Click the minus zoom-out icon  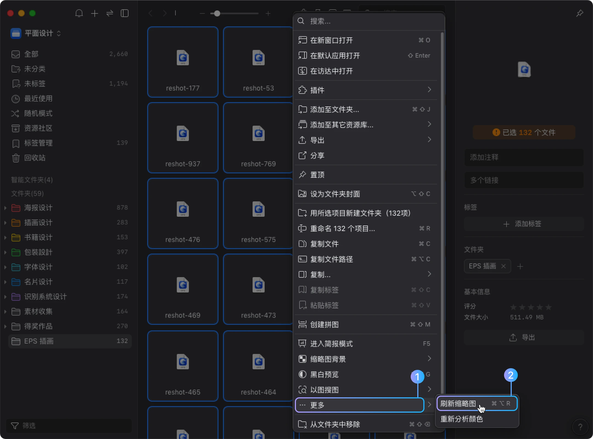202,13
